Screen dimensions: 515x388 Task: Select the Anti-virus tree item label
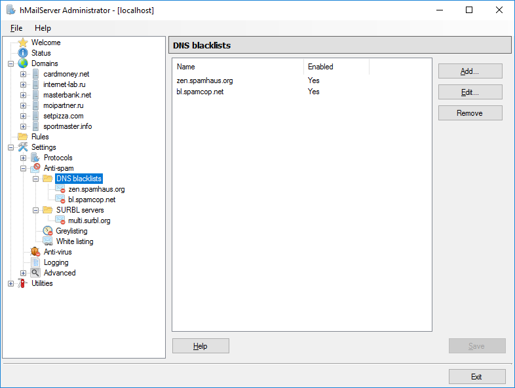click(58, 252)
